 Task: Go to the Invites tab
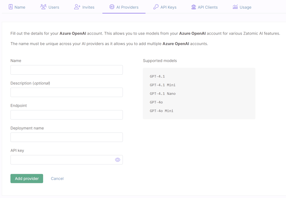[x=84, y=7]
